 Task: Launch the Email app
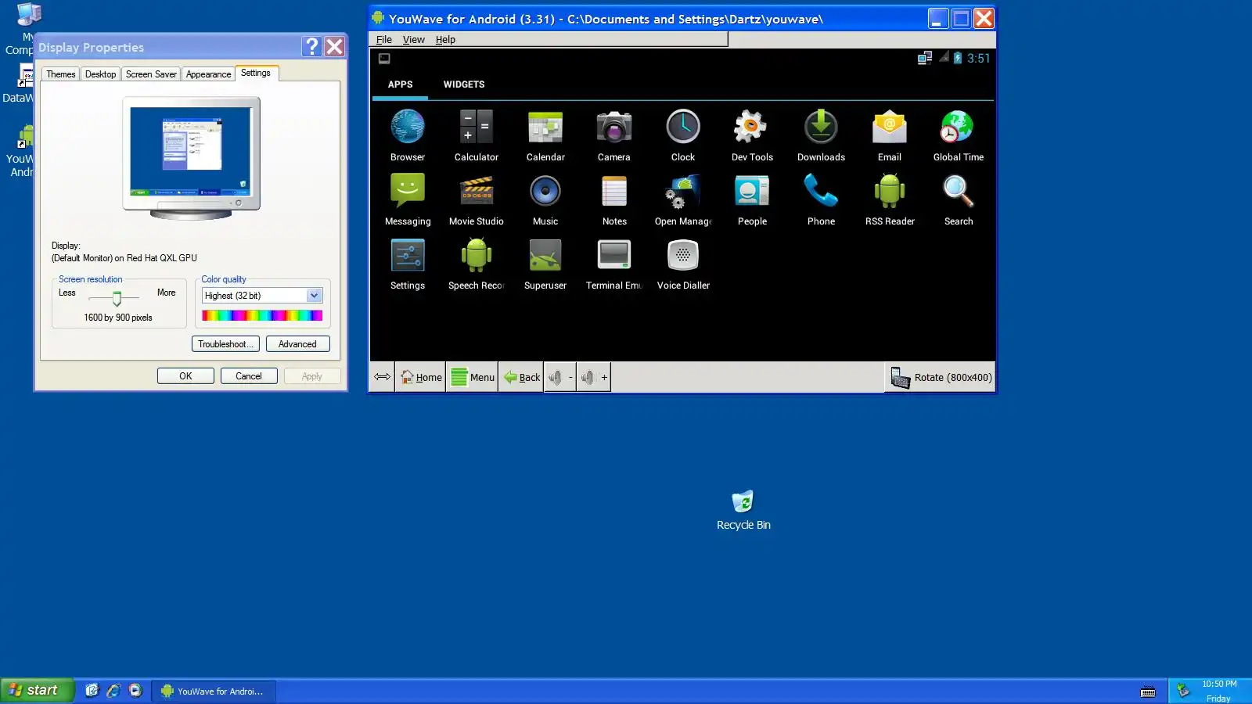point(890,135)
